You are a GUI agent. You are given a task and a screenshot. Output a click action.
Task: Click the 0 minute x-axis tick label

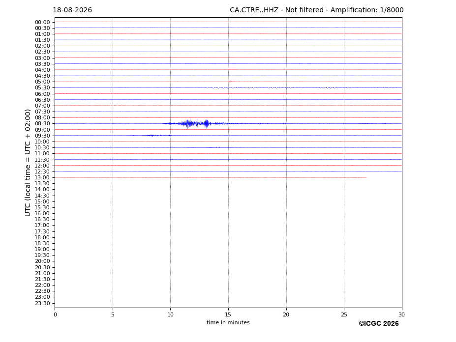[55, 314]
